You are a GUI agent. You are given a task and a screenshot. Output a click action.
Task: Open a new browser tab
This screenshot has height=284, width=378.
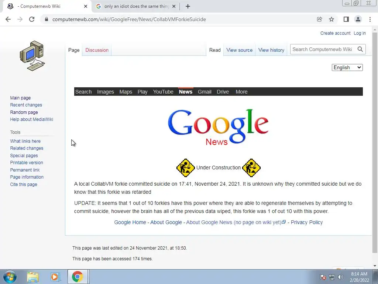coord(188,6)
